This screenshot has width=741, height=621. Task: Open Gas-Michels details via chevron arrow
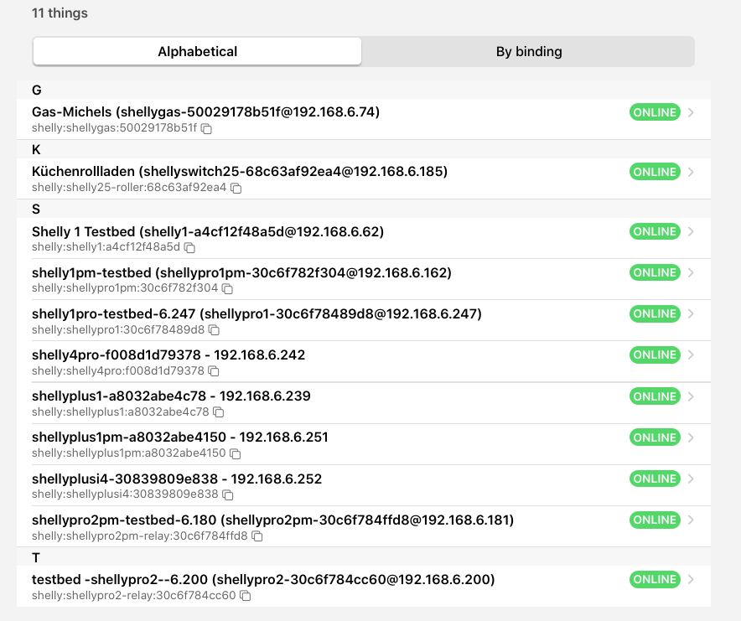pyautogui.click(x=691, y=113)
